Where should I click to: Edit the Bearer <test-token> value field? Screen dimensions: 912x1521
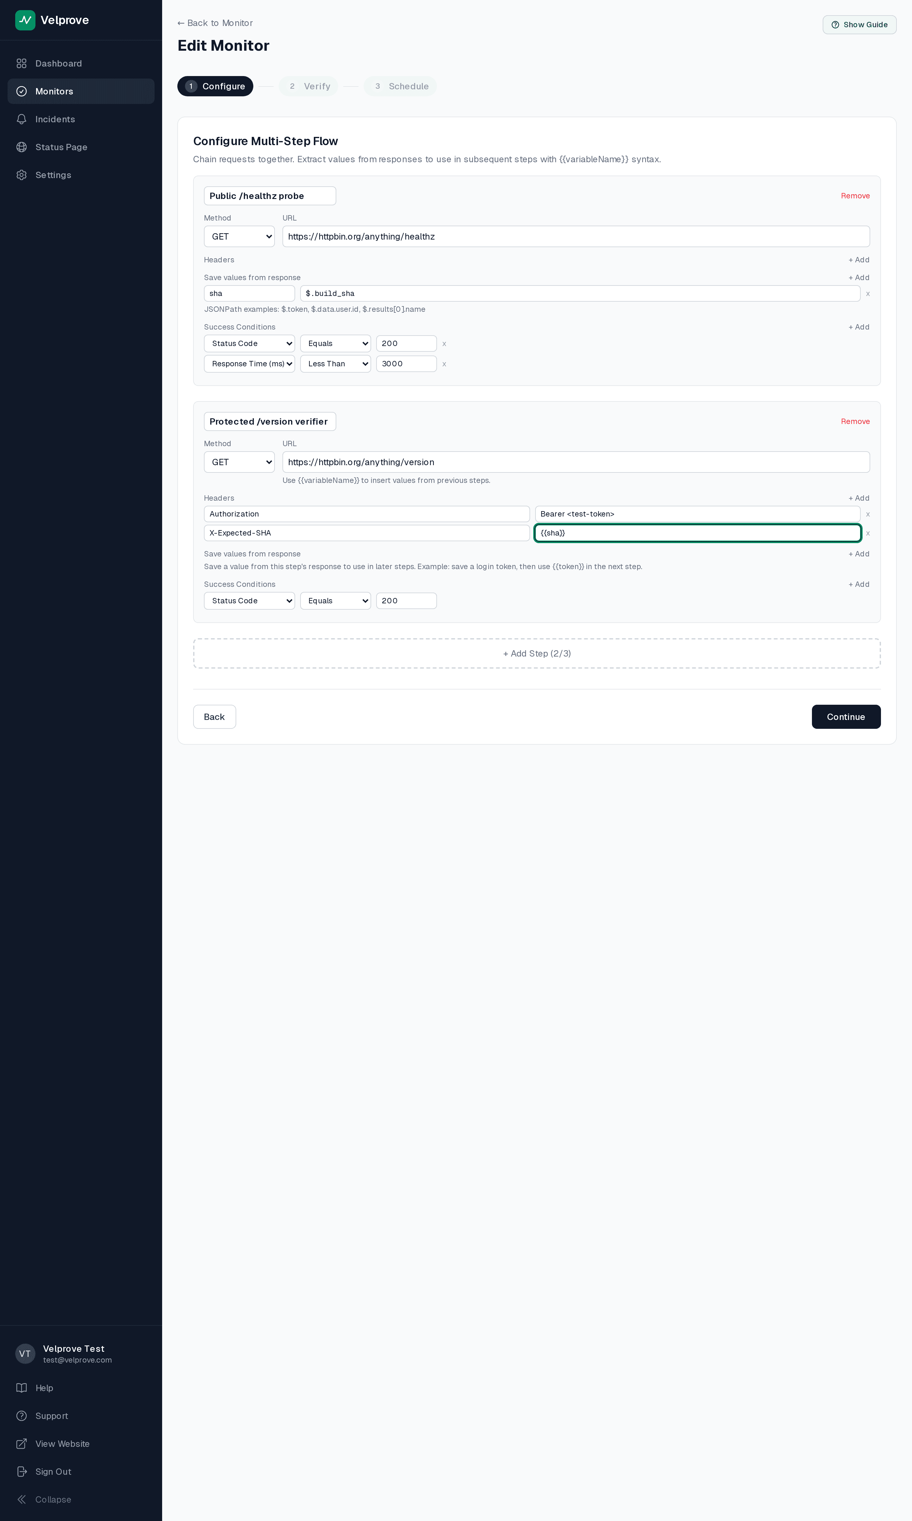click(698, 515)
